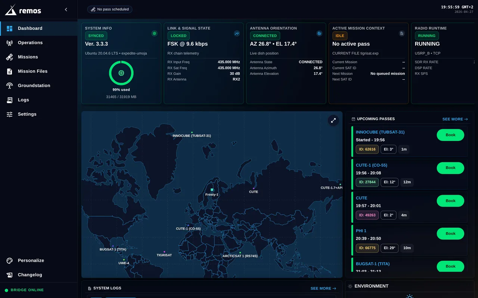Image resolution: width=478 pixels, height=298 pixels.
Task: Collapse the left sidebar with the chevron
Action: click(66, 9)
